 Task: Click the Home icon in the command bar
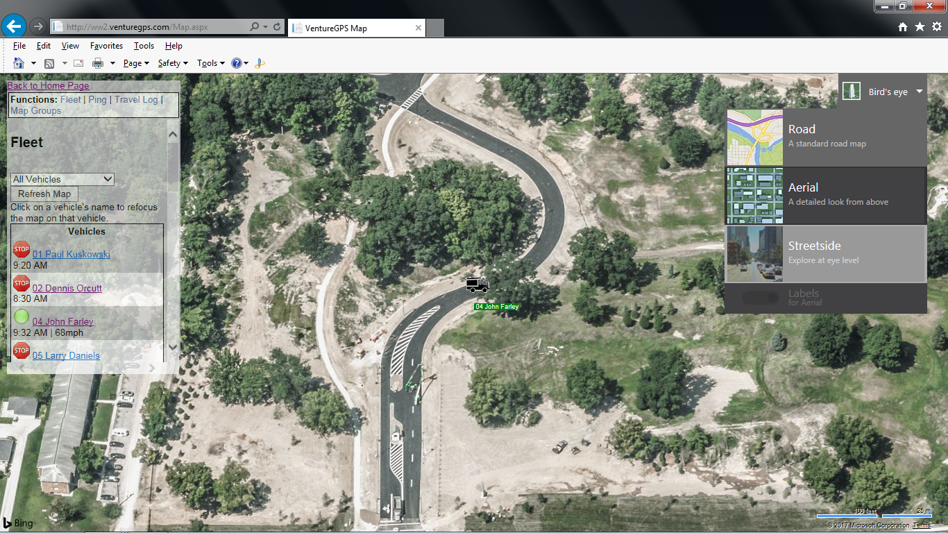[x=19, y=63]
